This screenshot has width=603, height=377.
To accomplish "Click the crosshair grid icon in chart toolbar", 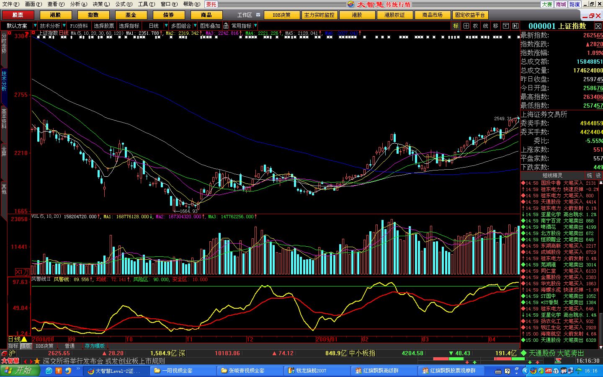I will tap(466, 26).
